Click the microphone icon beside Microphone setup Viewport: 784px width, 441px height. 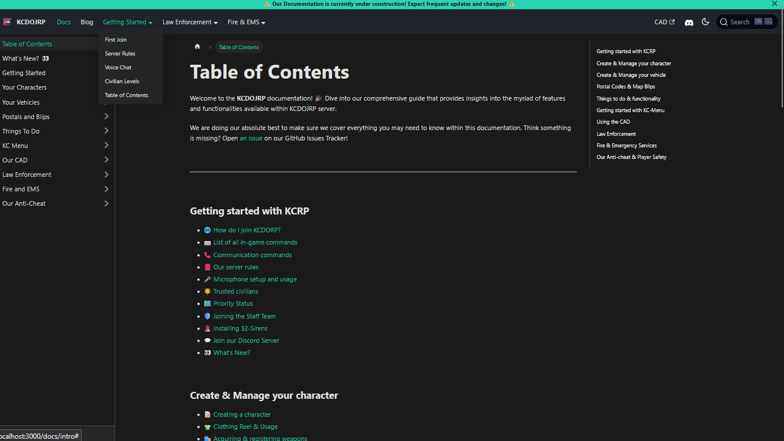(x=207, y=279)
